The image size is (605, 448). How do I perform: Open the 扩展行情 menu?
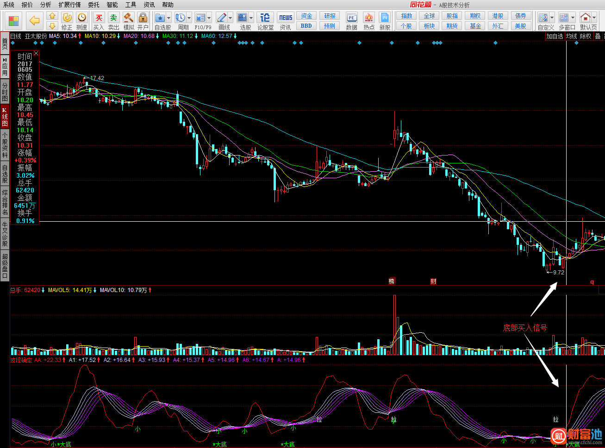[x=69, y=5]
